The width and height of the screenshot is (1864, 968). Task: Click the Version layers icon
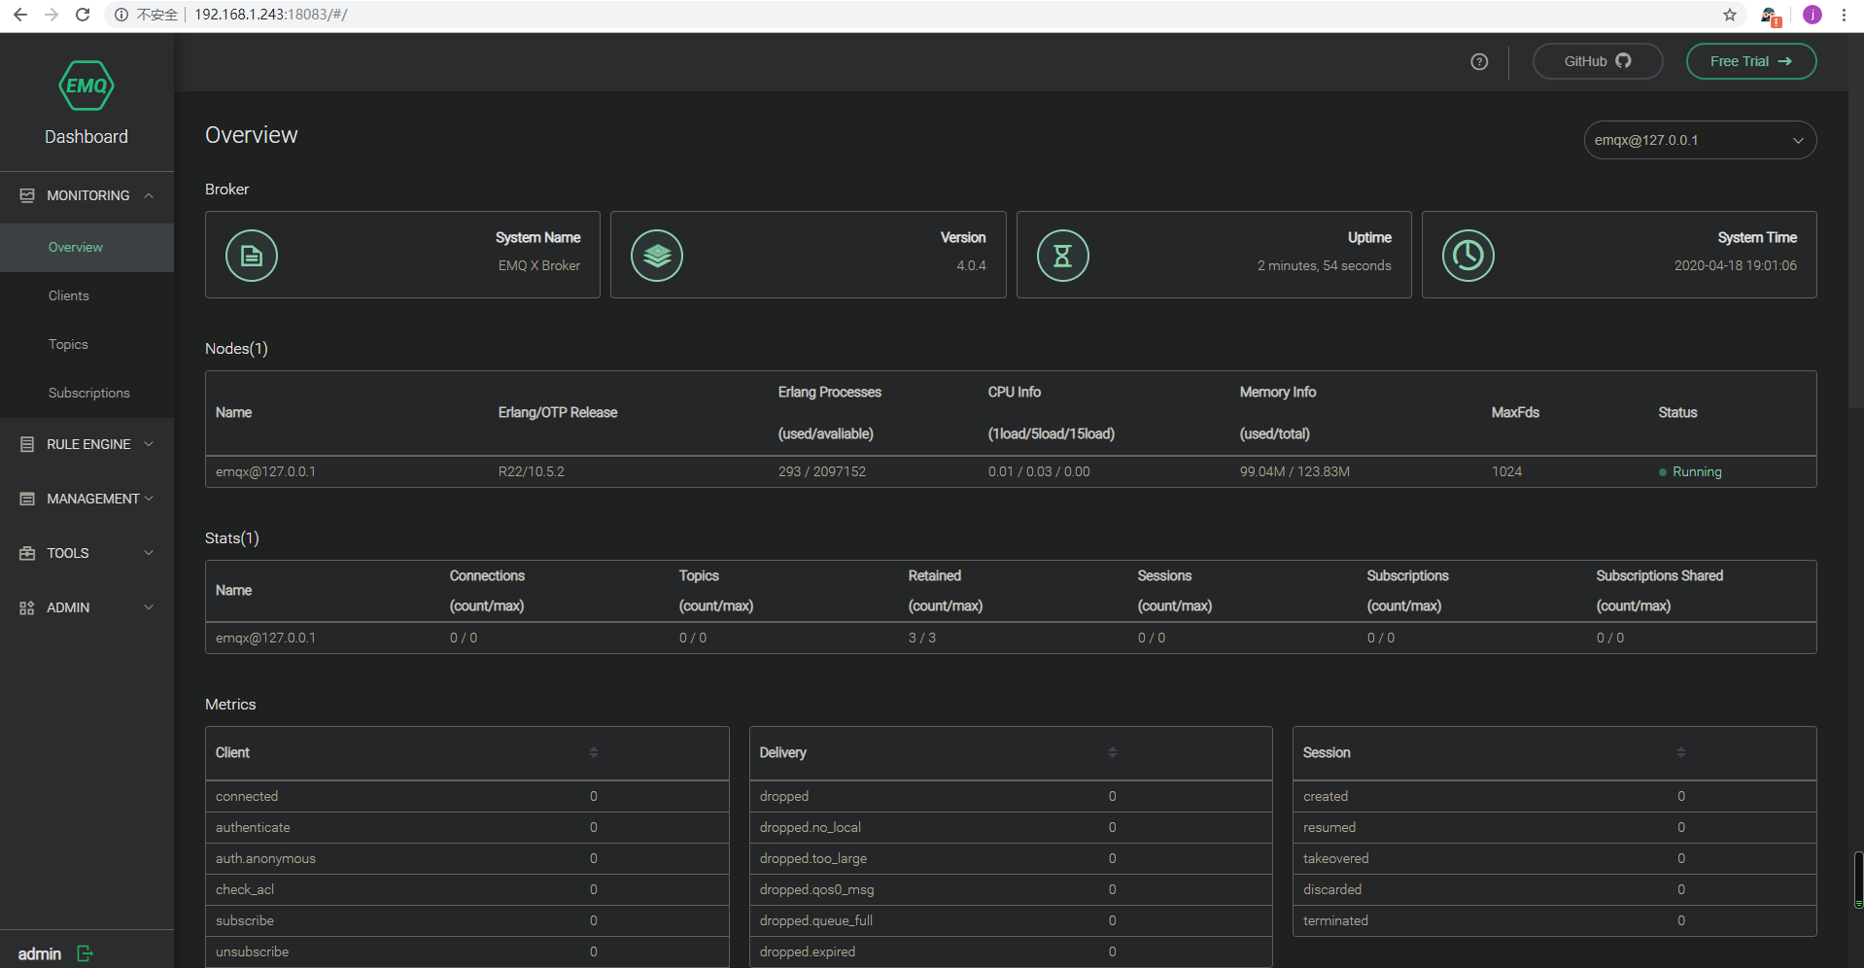pyautogui.click(x=657, y=256)
